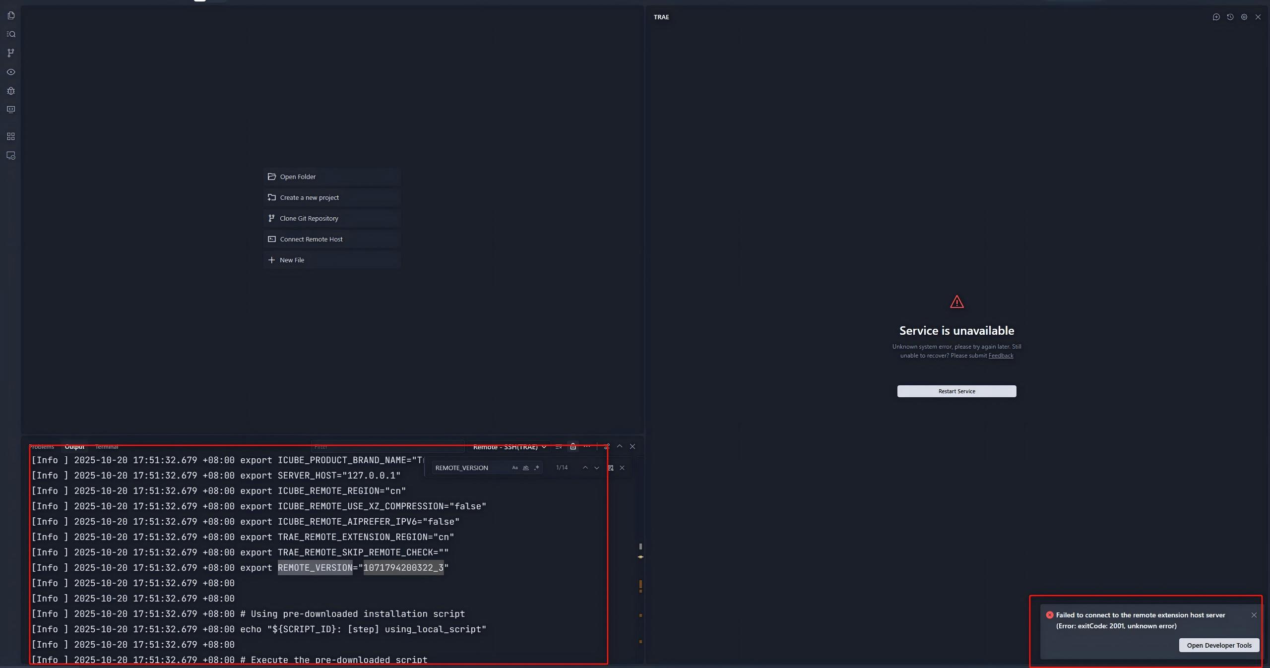Viewport: 1270px width, 668px height.
Task: Open the Remote Explorer sidebar icon
Action: (11, 156)
